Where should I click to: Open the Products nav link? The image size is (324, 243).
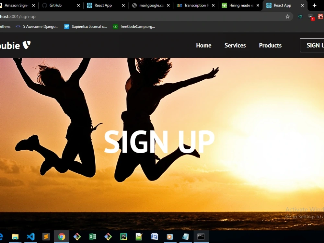(x=270, y=45)
